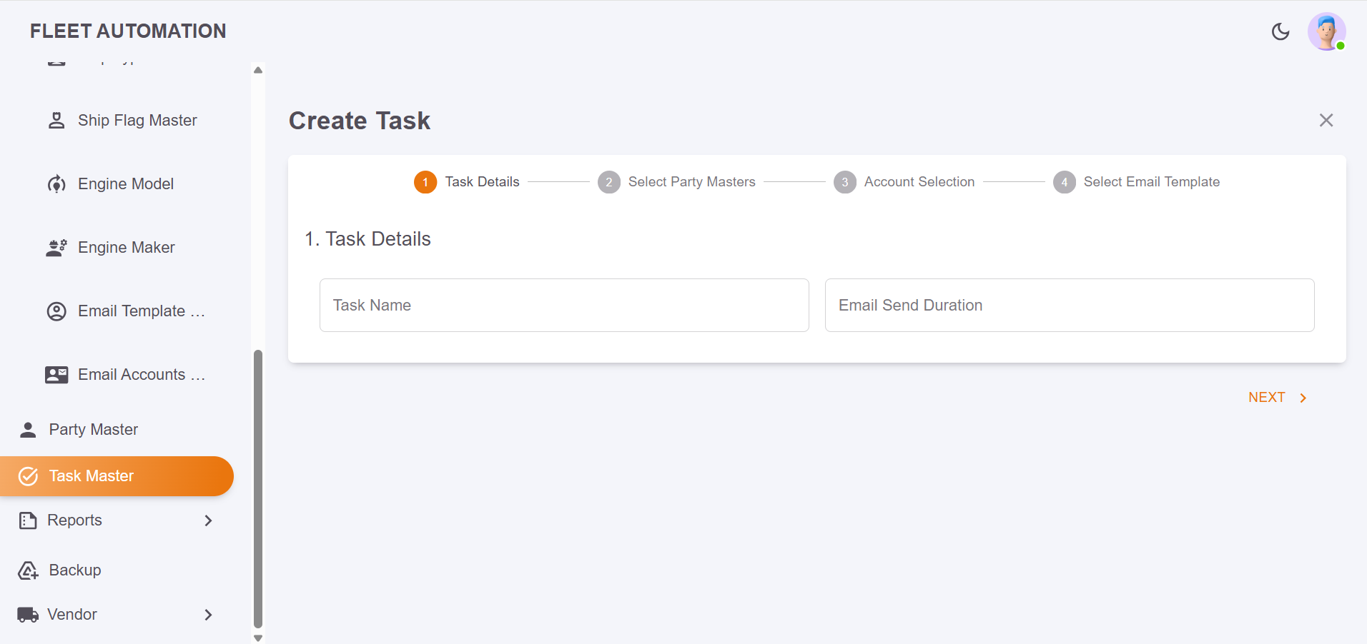Expand the Reports section
Image resolution: width=1367 pixels, height=644 pixels.
pos(208,520)
